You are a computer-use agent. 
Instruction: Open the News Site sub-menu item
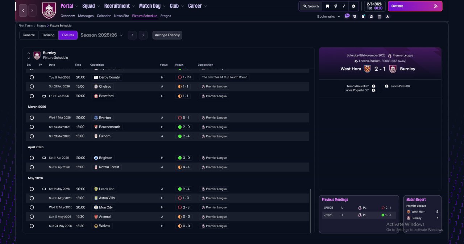point(121,16)
